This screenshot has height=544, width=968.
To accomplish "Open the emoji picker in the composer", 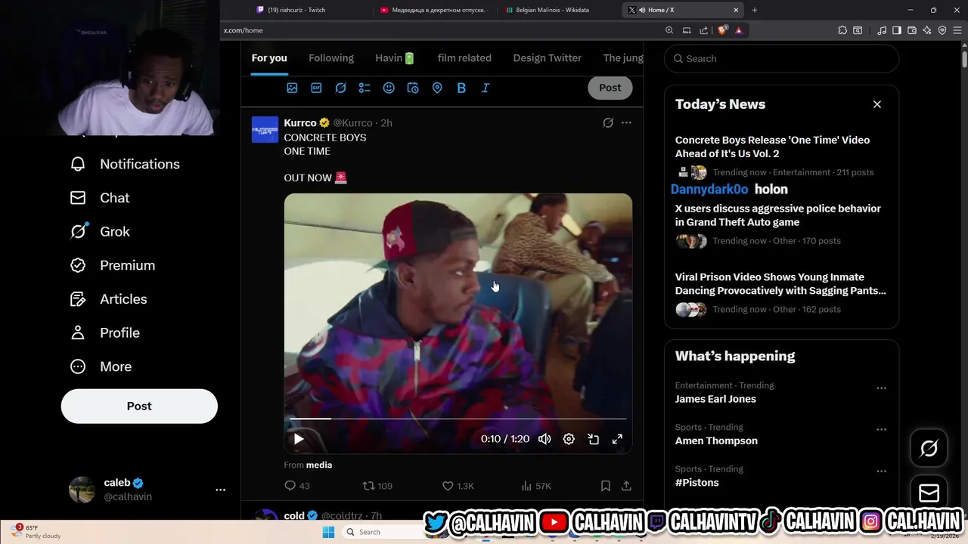I will (x=389, y=88).
